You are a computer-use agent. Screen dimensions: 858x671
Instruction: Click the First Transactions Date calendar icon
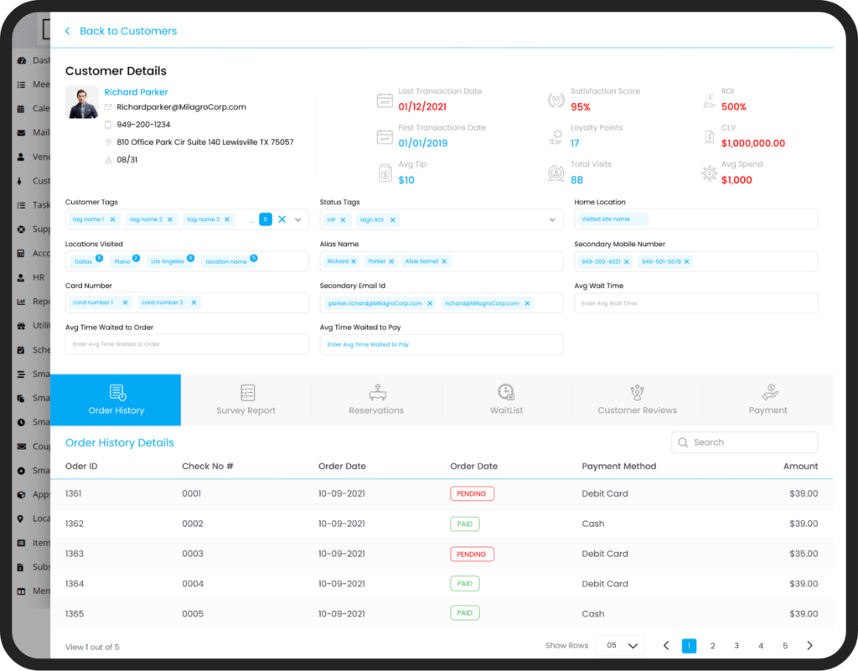(x=385, y=137)
